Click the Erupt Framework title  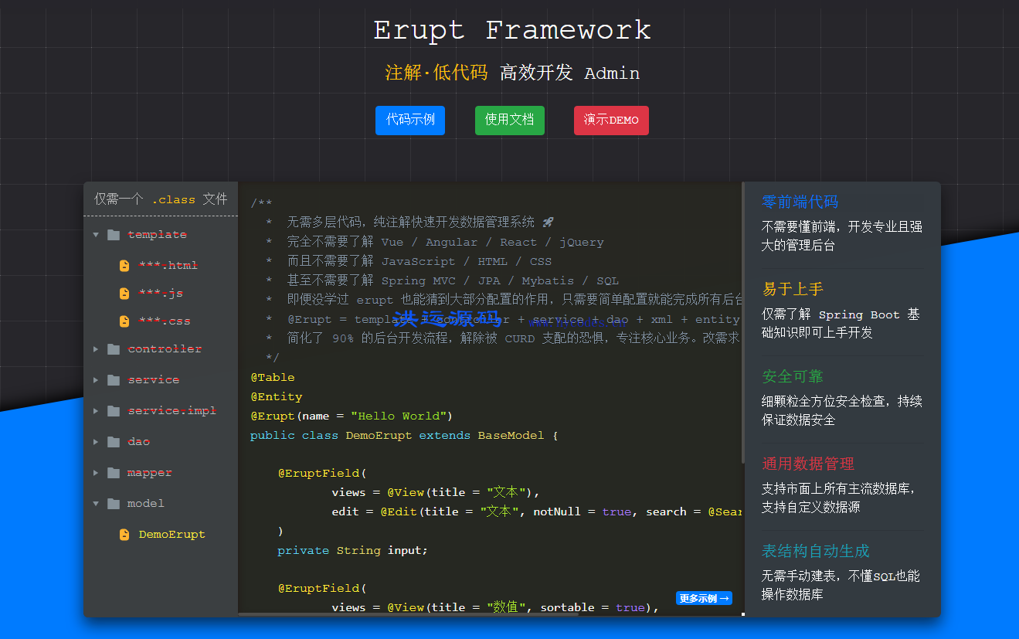pyautogui.click(x=512, y=30)
